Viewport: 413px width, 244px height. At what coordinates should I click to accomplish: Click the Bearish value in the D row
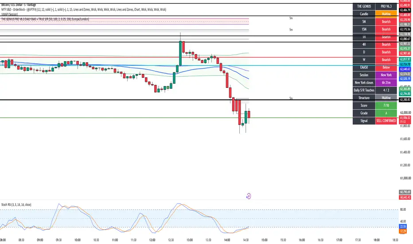point(386,52)
